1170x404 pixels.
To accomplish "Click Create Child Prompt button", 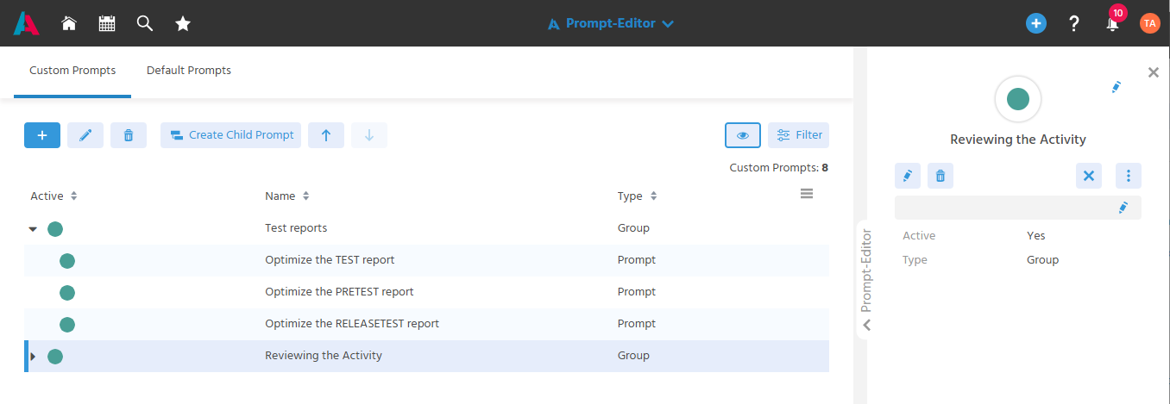I will pyautogui.click(x=230, y=135).
